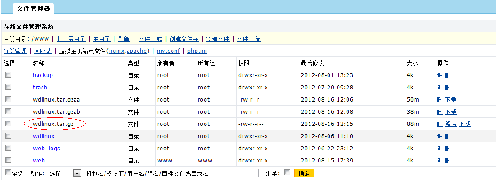Viewport: 496px width, 181px height.
Task: Open the 回收站 recycle bin
Action: (43, 51)
